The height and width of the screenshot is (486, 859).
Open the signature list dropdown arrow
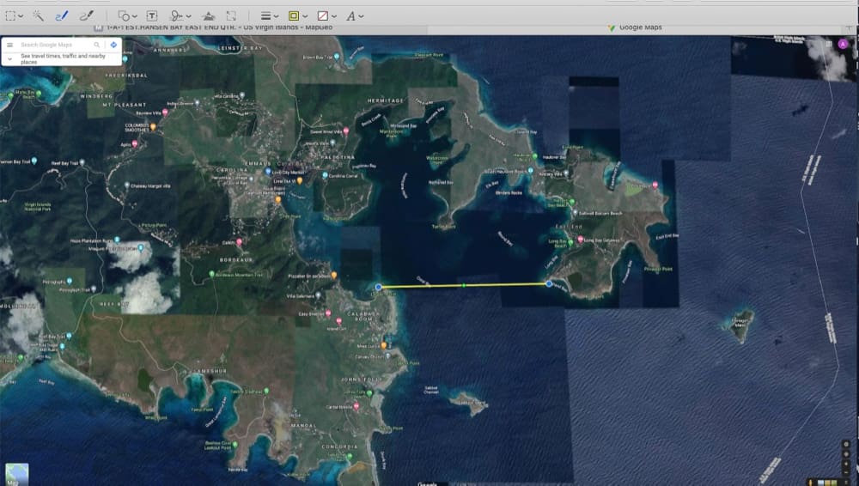189,16
